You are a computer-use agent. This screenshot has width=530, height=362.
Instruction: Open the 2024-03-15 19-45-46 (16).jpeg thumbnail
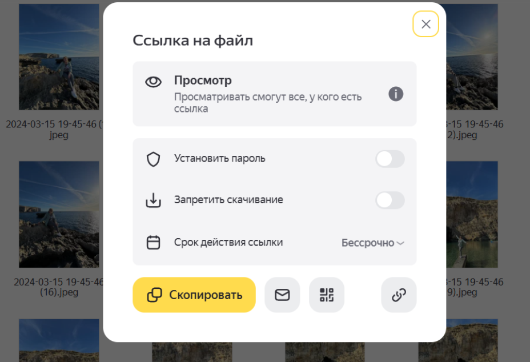(x=59, y=214)
